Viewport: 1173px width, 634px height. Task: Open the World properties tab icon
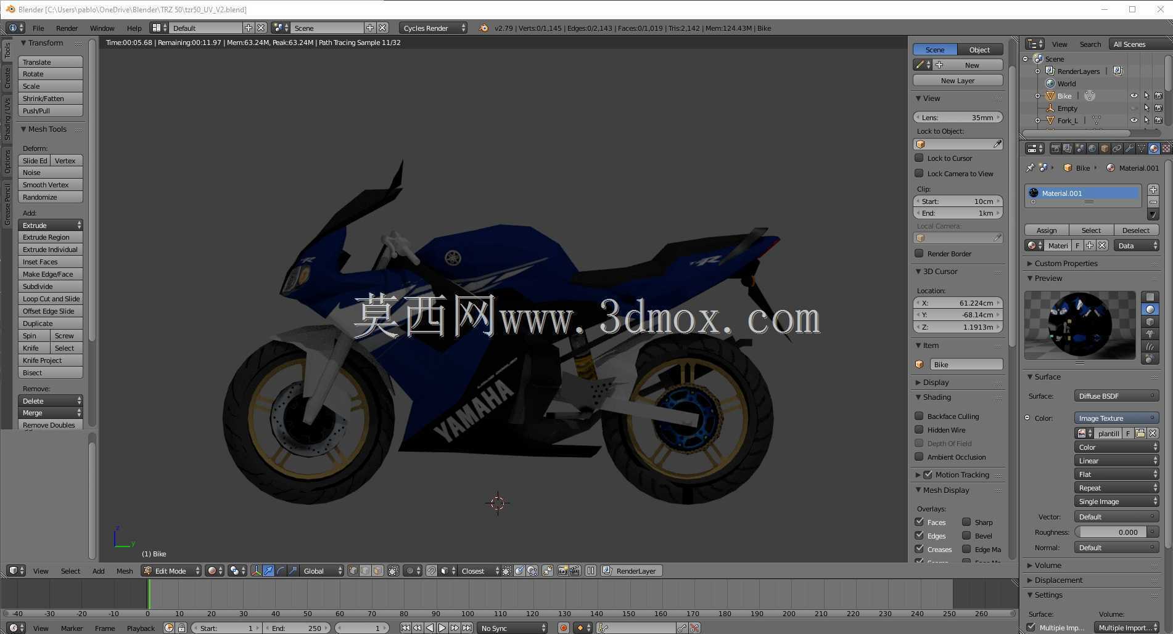[x=1092, y=148]
